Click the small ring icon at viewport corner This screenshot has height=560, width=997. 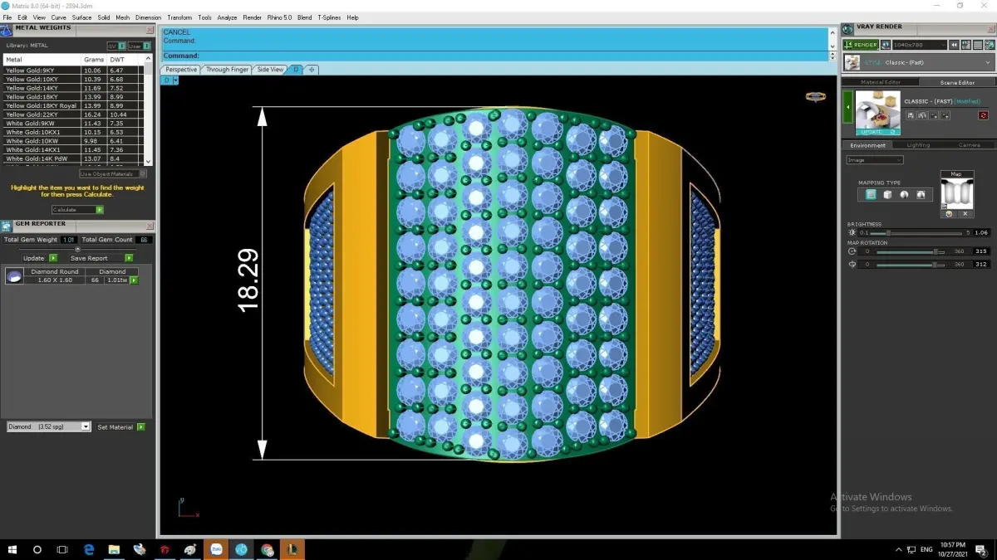tap(816, 96)
